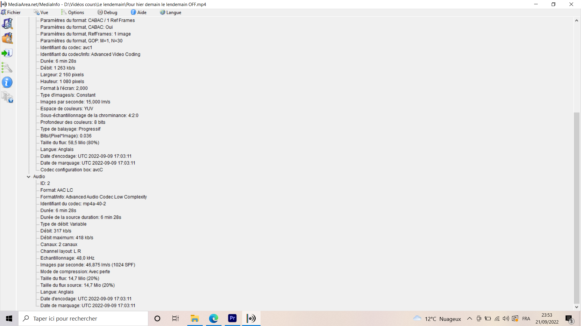Open a new media file for analysis
Viewport: 581px width, 326px height.
7,24
